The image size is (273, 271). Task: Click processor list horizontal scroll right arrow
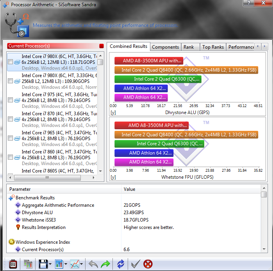click(93, 178)
